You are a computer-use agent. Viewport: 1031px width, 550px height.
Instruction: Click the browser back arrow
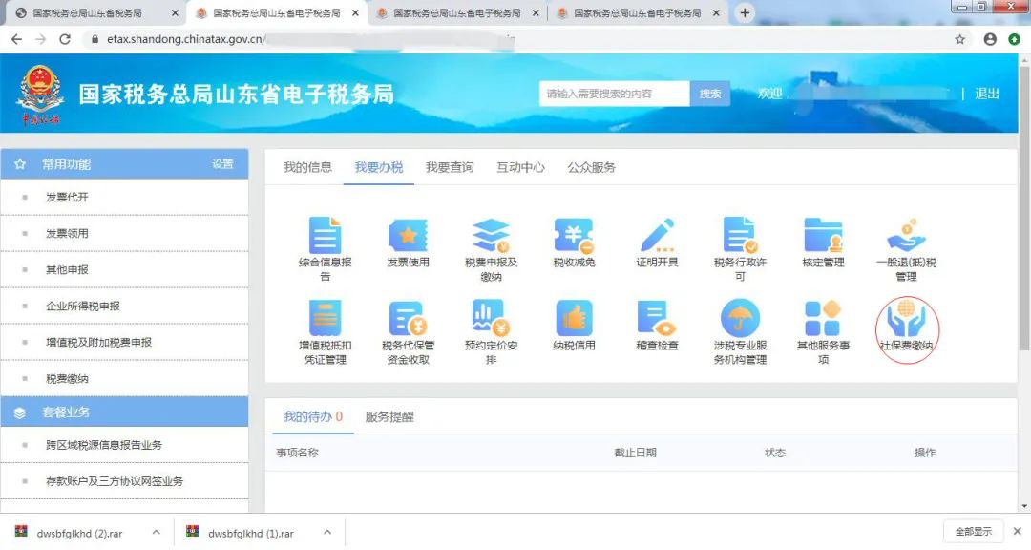click(x=17, y=39)
